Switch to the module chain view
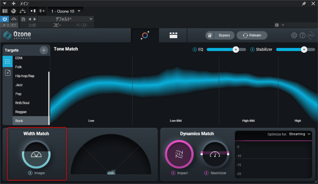The image size is (318, 184). click(x=173, y=35)
